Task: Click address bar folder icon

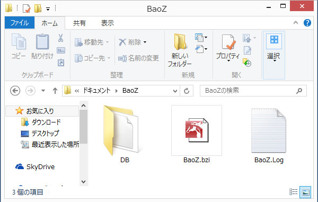Action: [x=67, y=91]
